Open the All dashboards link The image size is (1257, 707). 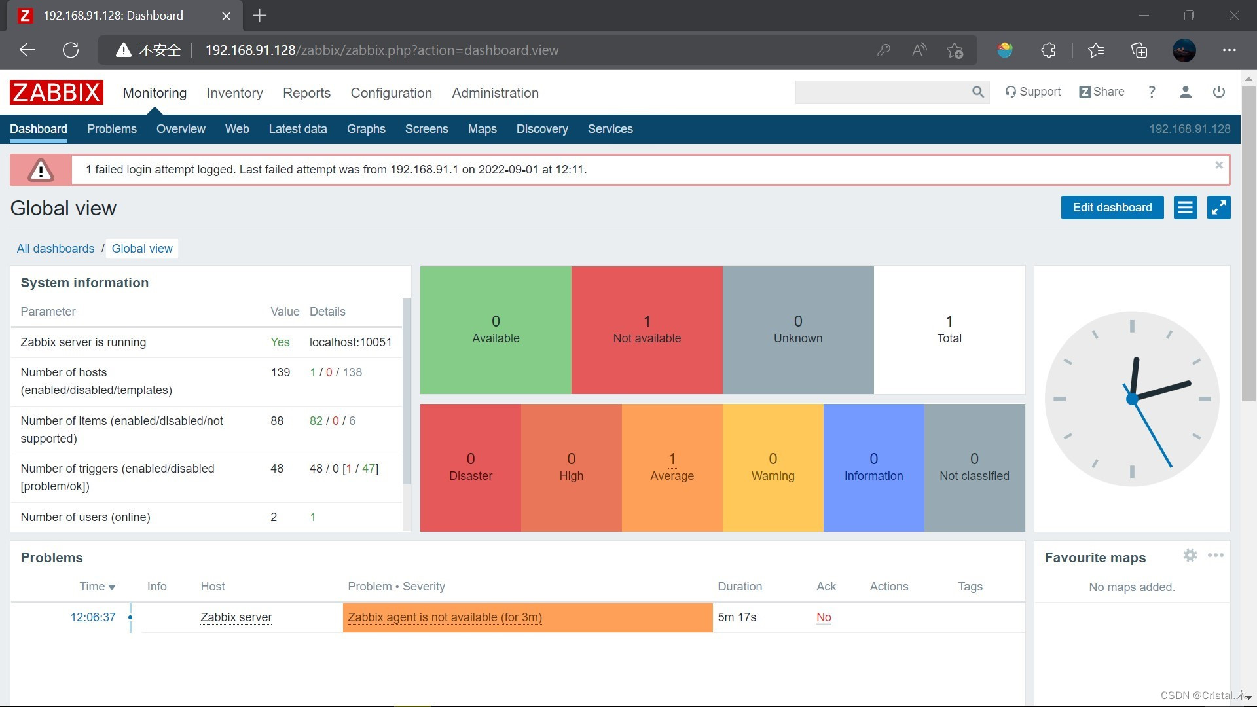click(x=56, y=249)
